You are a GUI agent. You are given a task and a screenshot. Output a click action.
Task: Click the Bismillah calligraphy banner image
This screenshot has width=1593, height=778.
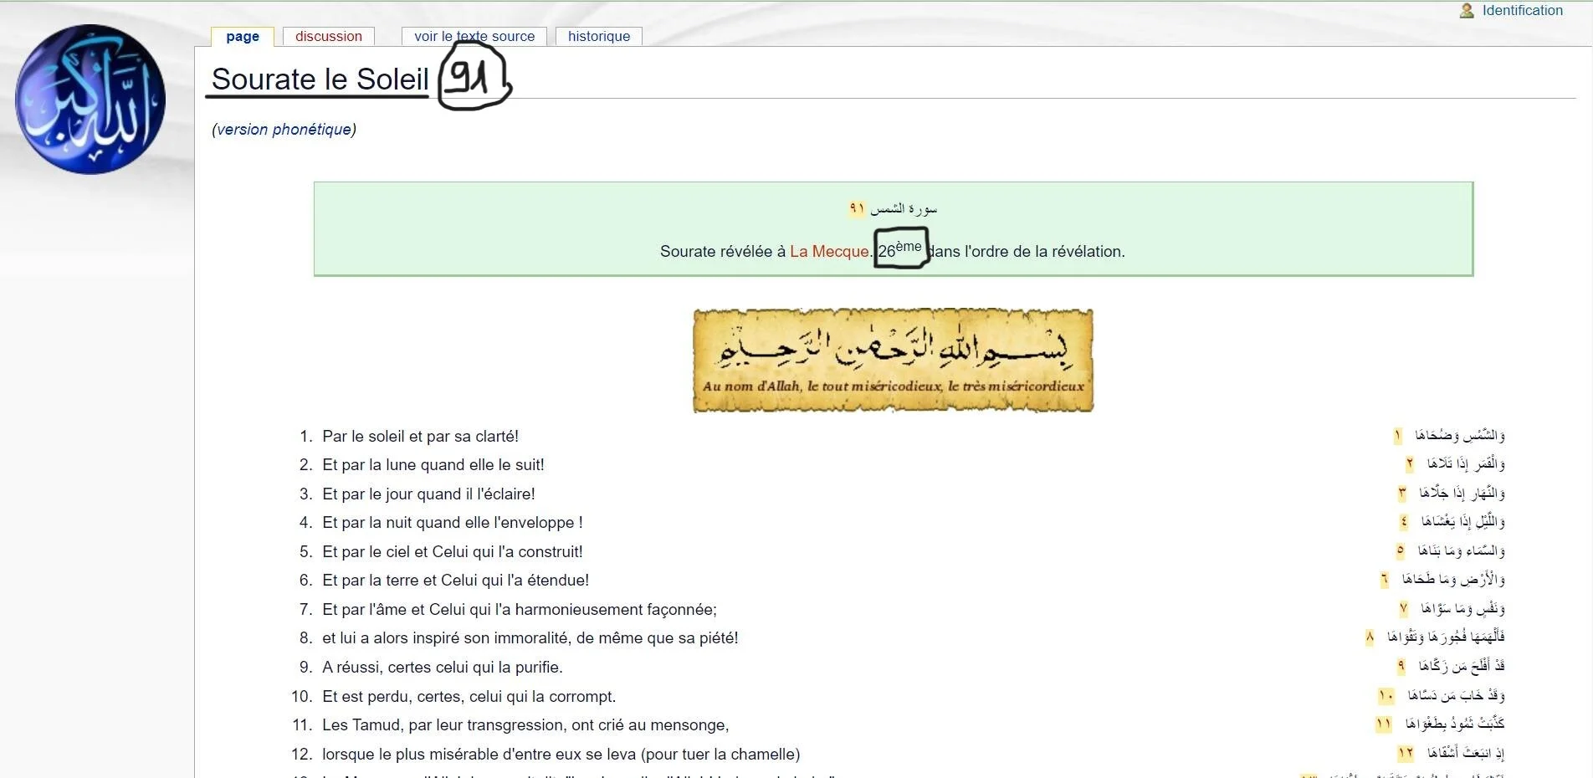pyautogui.click(x=894, y=361)
